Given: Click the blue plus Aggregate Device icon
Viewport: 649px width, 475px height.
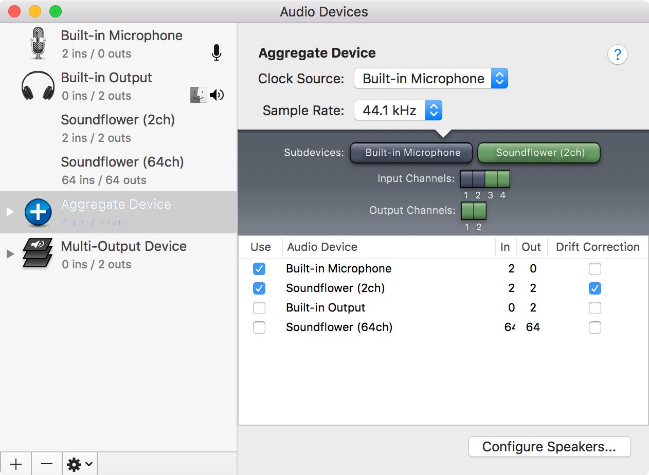Looking at the screenshot, I should [38, 212].
